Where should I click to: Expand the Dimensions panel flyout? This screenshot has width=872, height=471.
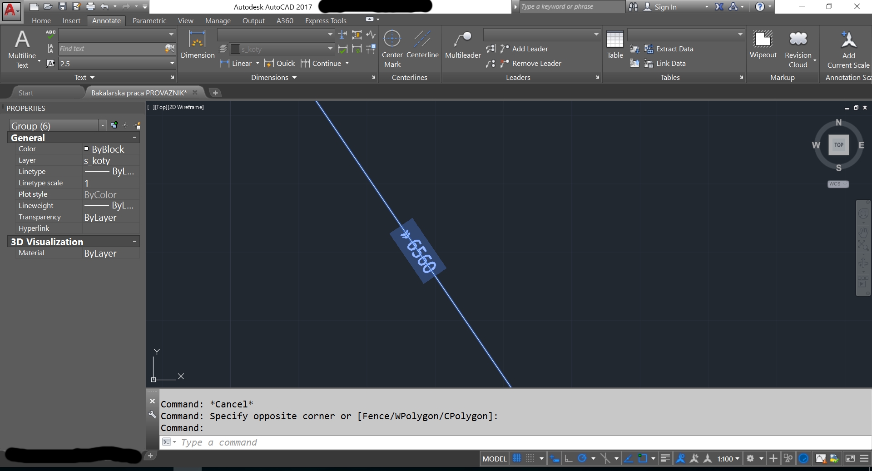point(274,78)
